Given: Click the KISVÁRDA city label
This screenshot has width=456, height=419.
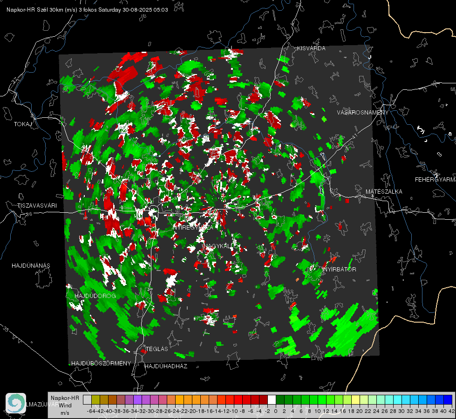Looking at the screenshot, I should pos(311,48).
